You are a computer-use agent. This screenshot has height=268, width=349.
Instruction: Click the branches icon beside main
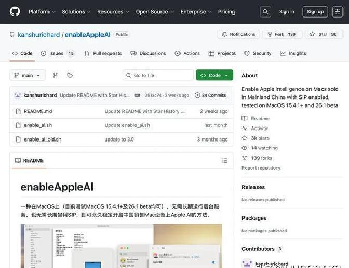(x=55, y=75)
